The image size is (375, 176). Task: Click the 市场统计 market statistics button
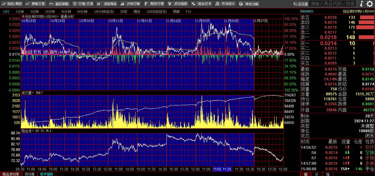225,4
